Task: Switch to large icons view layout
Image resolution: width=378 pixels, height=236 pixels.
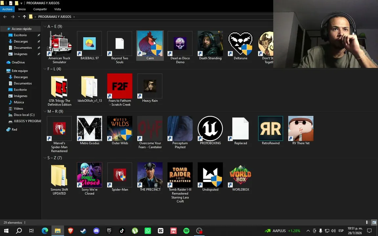Action: click(374, 223)
